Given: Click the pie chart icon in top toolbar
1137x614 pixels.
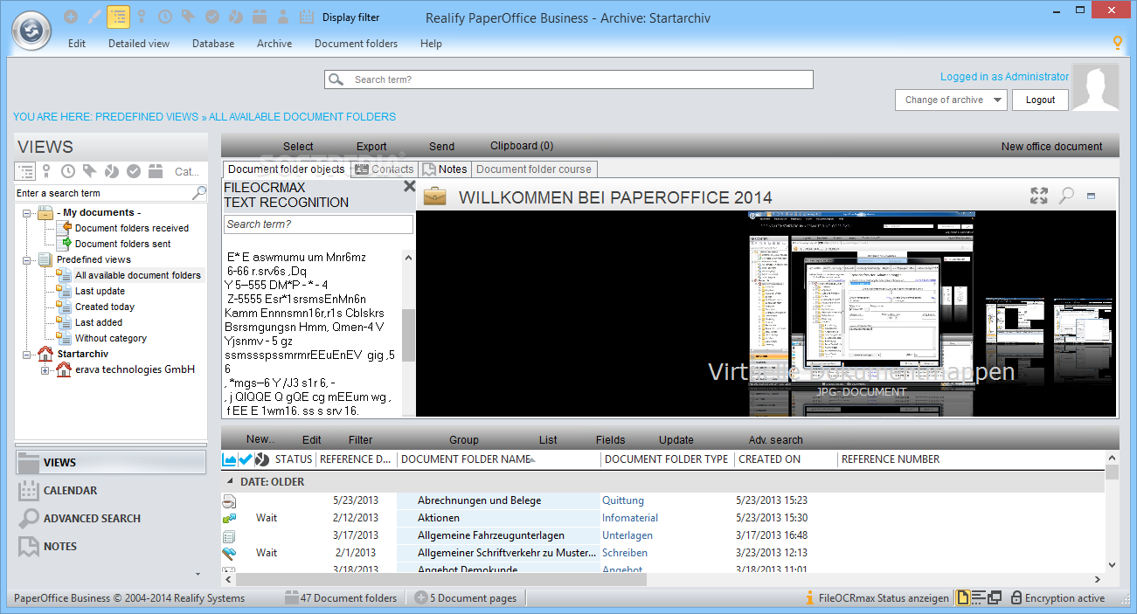Looking at the screenshot, I should coord(236,17).
